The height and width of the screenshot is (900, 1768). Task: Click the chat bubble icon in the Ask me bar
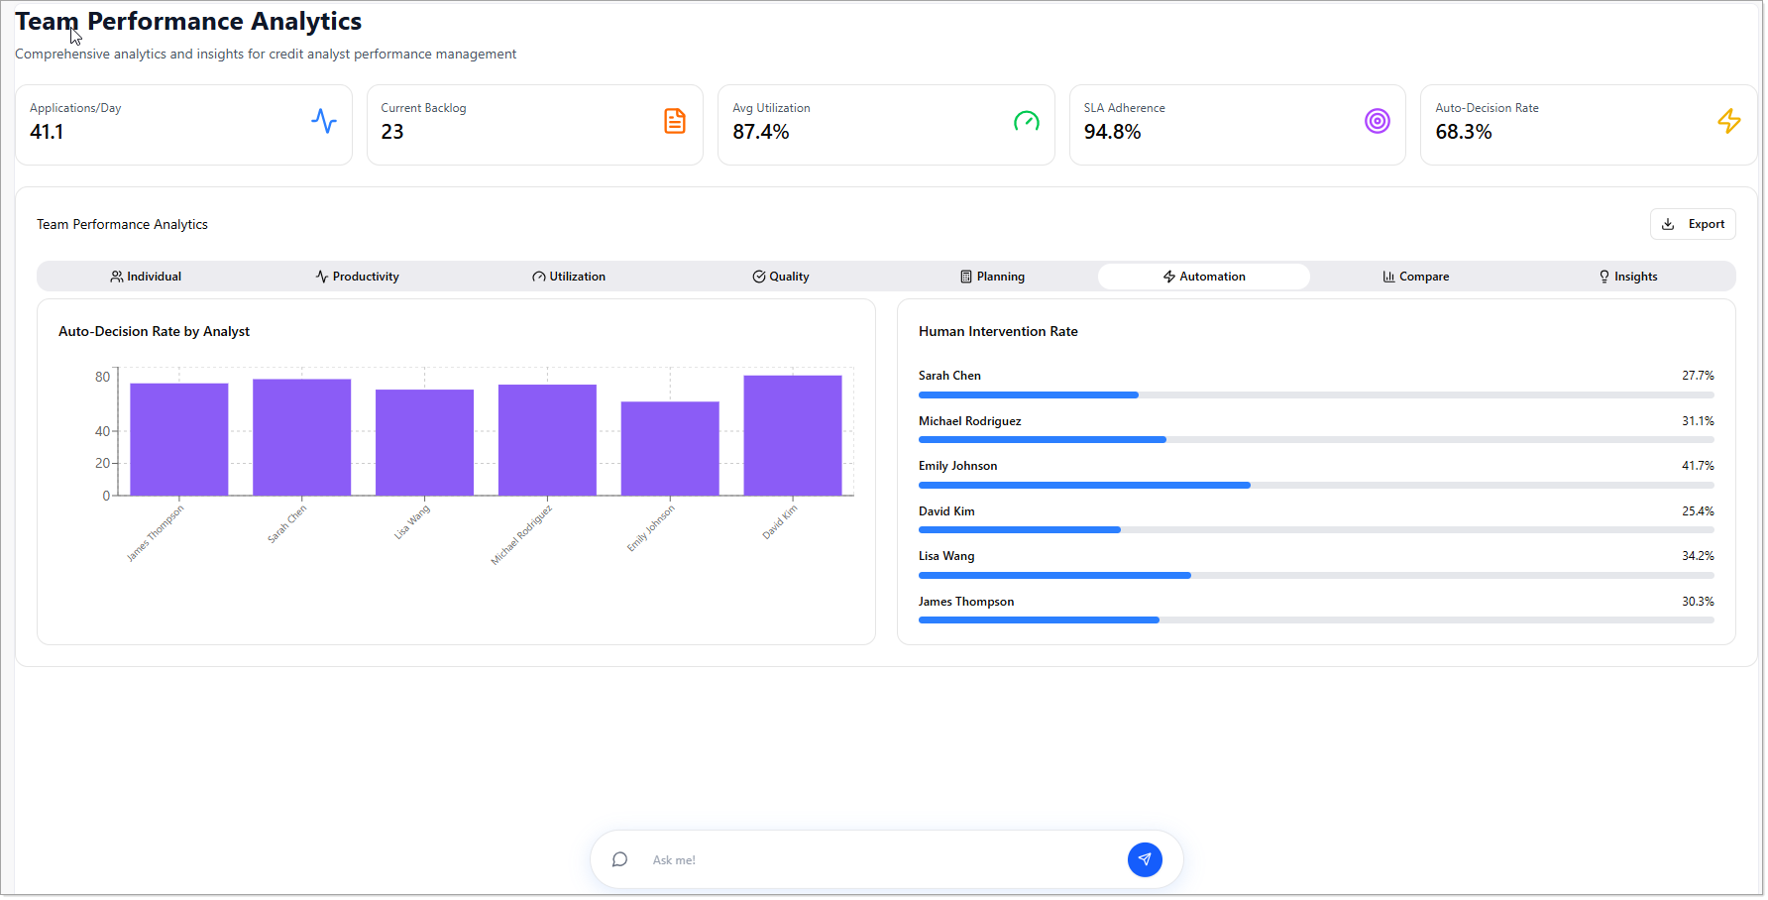620,859
